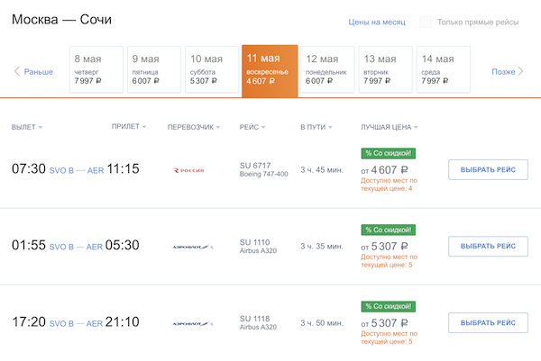Open the ПЕРЕВОЗЧИК filter dropdown
Viewport: 541px width, 361px height.
click(x=194, y=127)
